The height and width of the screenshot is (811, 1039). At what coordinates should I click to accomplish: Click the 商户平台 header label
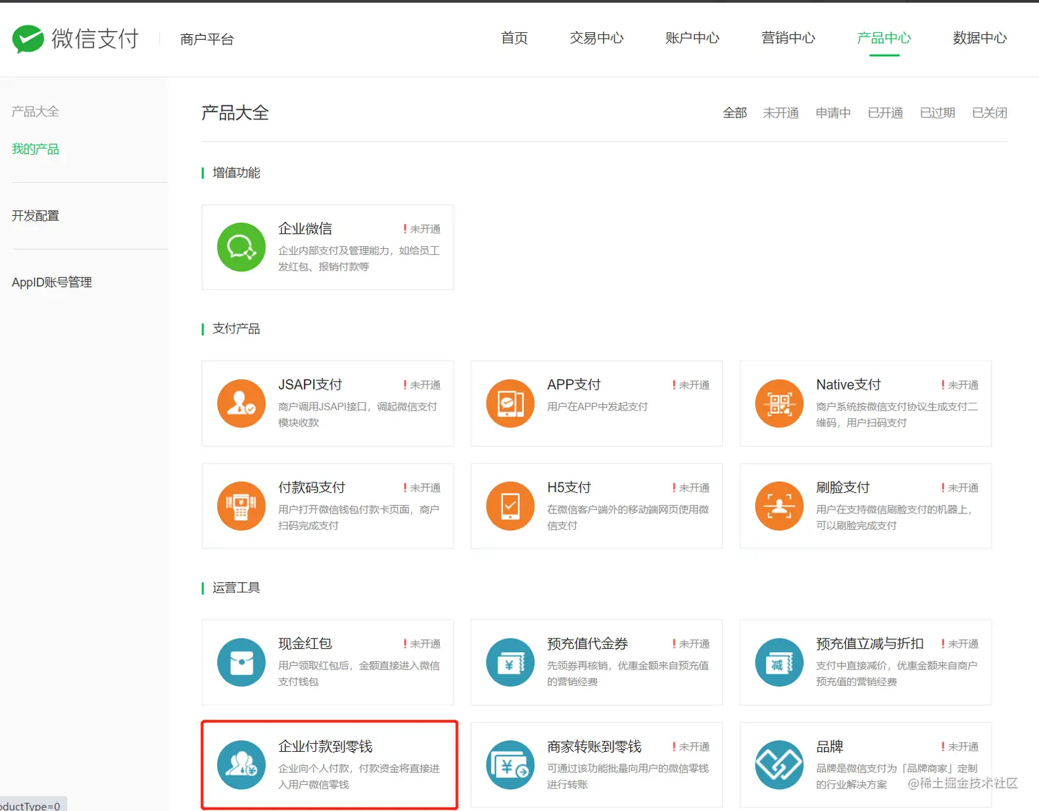(207, 39)
